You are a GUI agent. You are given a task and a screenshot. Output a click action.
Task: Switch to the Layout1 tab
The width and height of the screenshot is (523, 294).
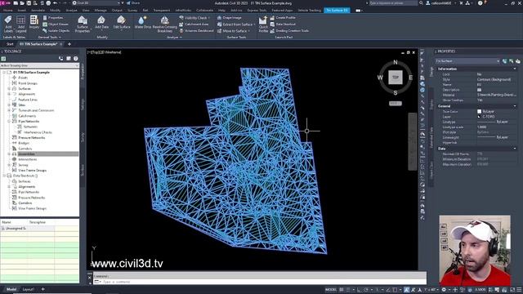(x=28, y=289)
